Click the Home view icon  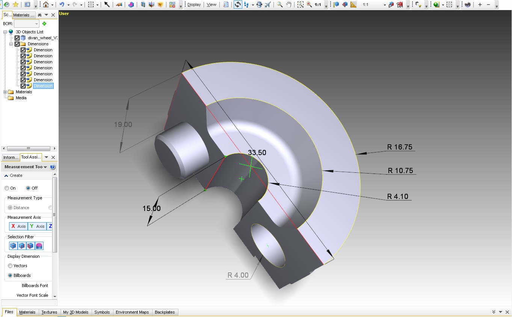[x=46, y=4]
